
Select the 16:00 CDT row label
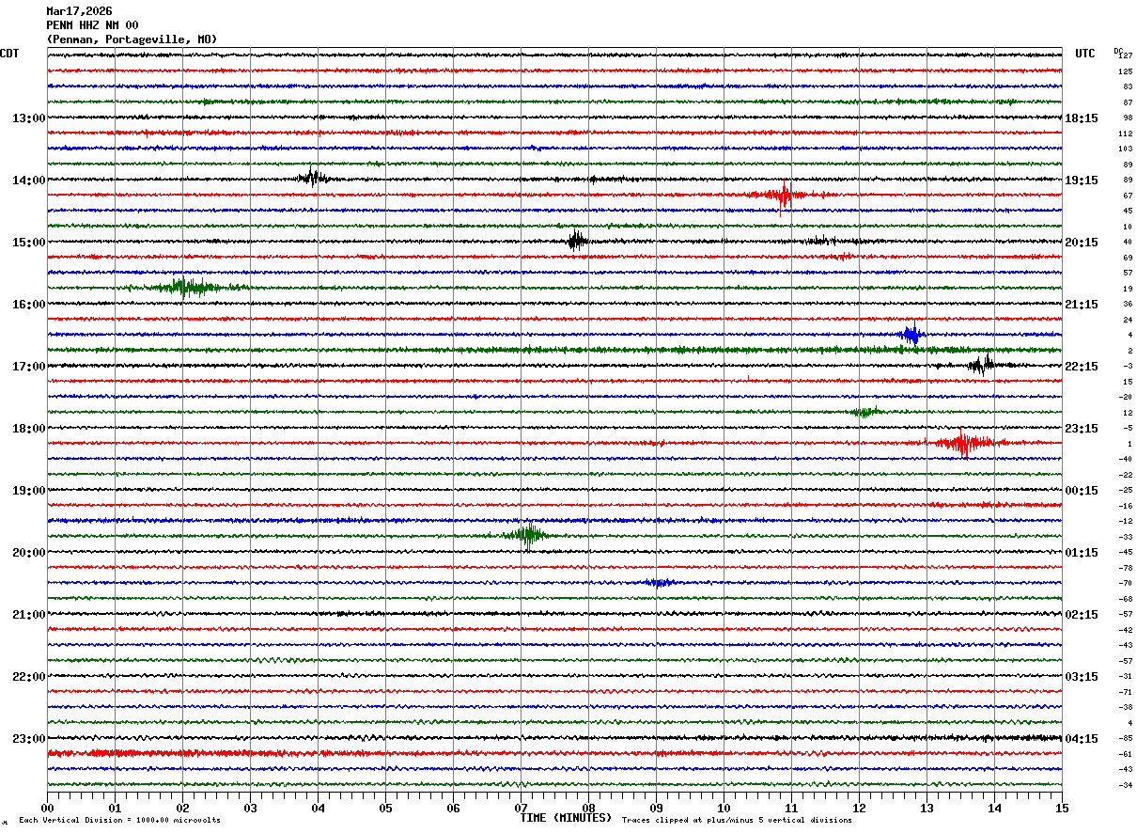click(x=28, y=305)
